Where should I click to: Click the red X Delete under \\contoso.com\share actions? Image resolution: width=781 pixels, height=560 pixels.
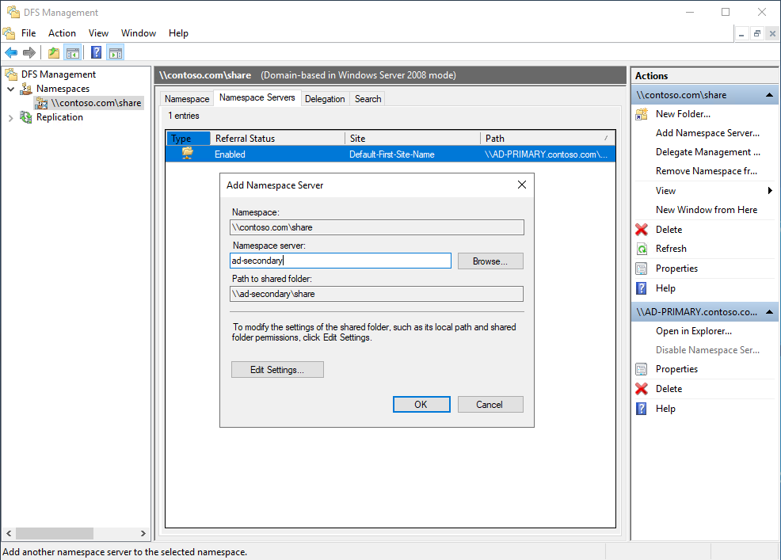[642, 230]
